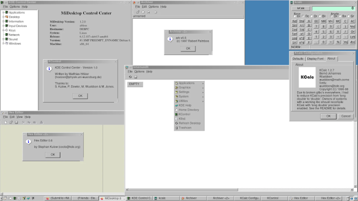Viewport: 358px width, 201px height.
Task: Expand Input Devices node in Control Center tree
Action: [x=4, y=26]
